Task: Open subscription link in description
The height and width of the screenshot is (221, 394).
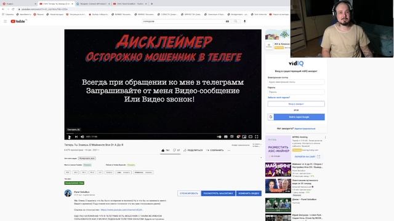Action: tap(122, 210)
